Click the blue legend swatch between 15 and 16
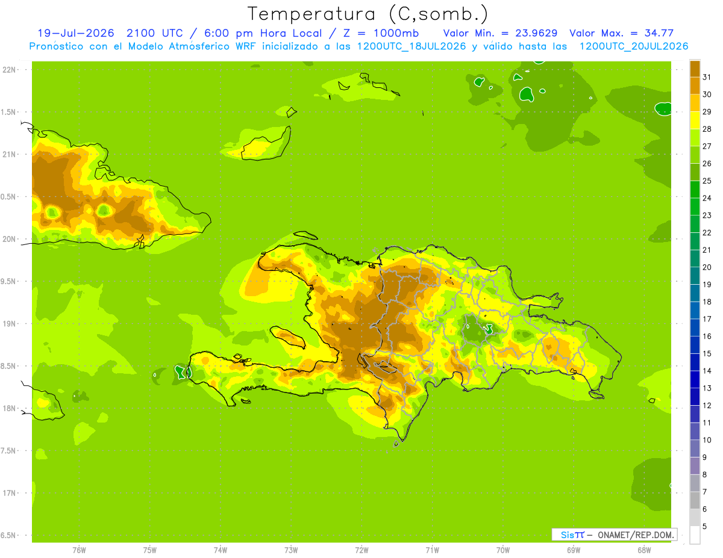The width and height of the screenshot is (723, 558). pyautogui.click(x=695, y=345)
